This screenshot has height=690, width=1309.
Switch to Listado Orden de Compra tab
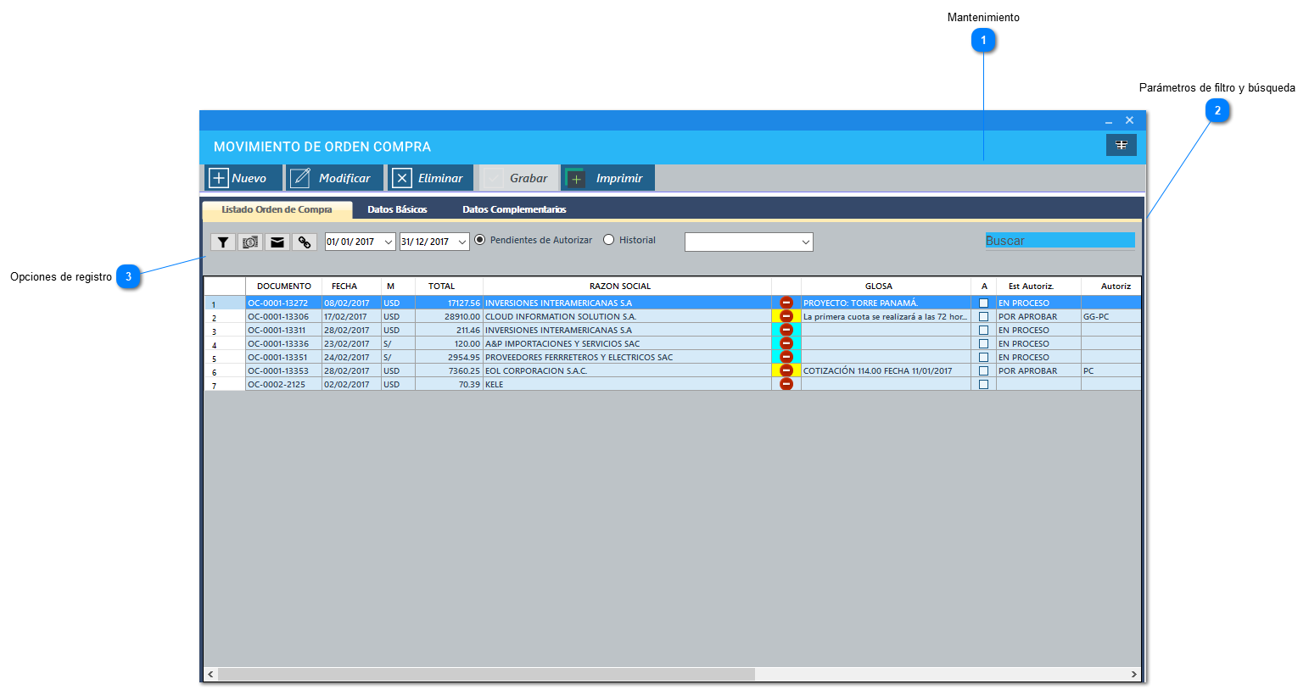click(277, 209)
